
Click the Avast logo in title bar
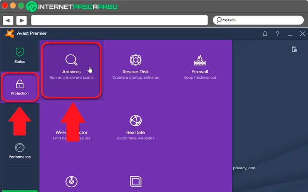pos(10,33)
